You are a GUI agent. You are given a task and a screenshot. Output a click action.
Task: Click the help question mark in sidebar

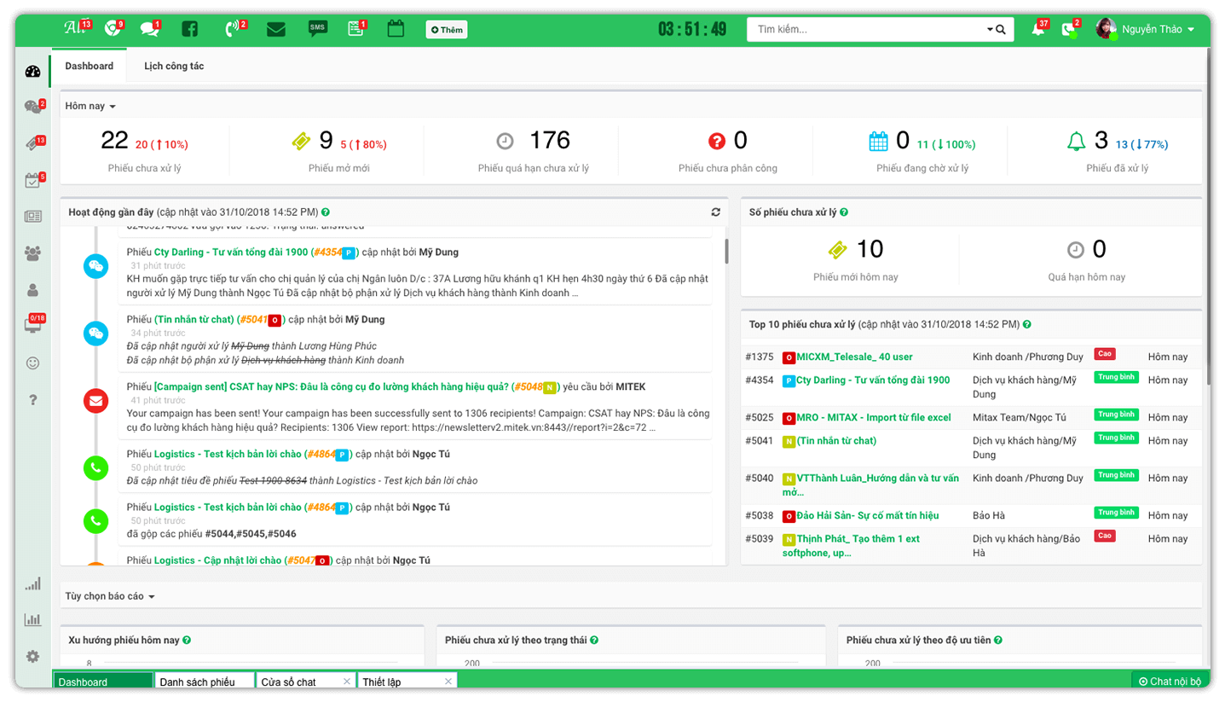(32, 399)
